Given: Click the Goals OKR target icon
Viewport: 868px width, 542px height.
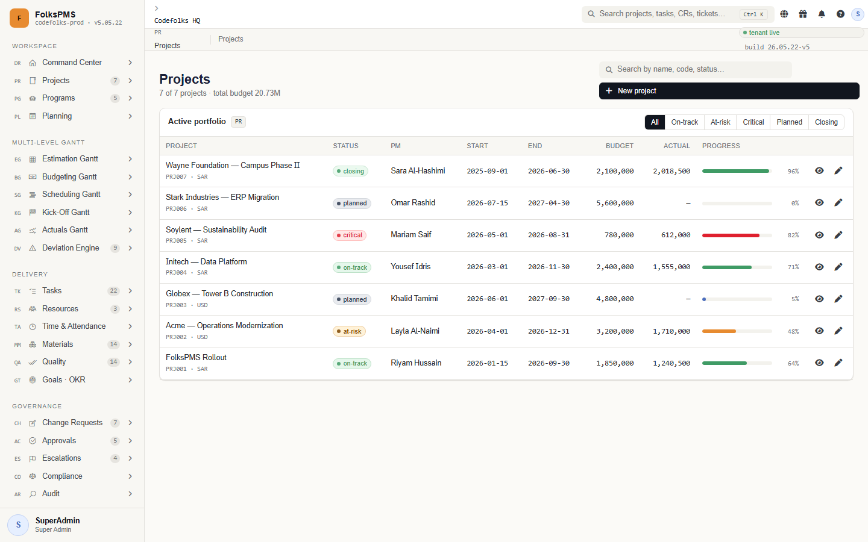Looking at the screenshot, I should pyautogui.click(x=33, y=380).
